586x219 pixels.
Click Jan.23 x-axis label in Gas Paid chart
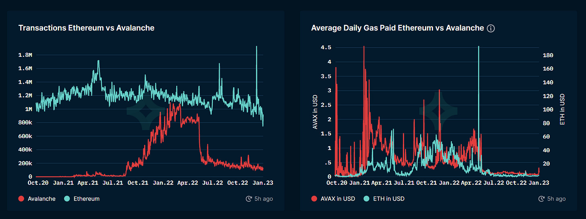pyautogui.click(x=539, y=183)
